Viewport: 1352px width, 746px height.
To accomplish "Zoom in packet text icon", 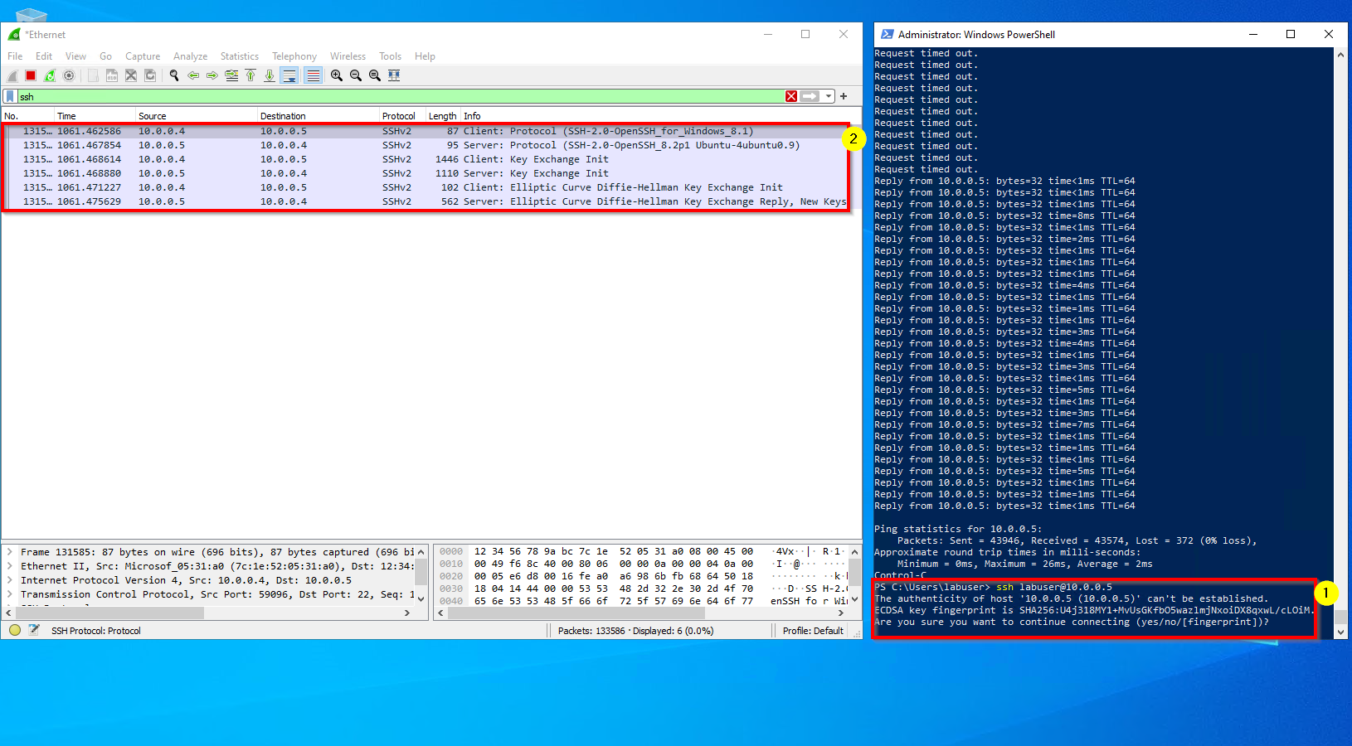I will (337, 75).
